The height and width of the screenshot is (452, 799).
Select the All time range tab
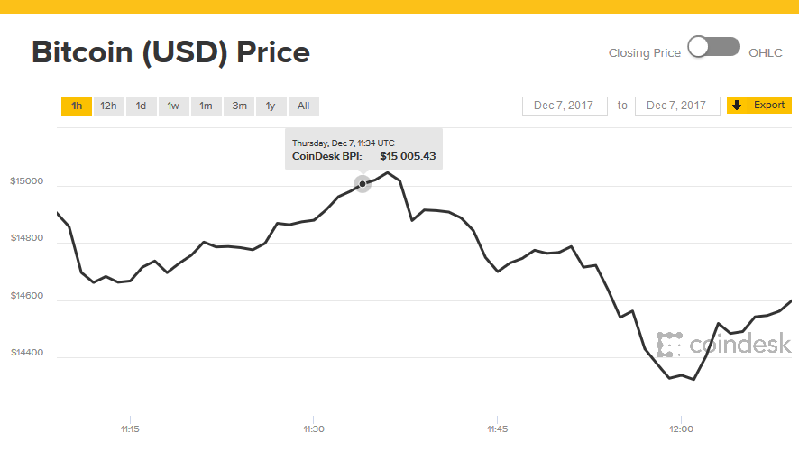(303, 106)
